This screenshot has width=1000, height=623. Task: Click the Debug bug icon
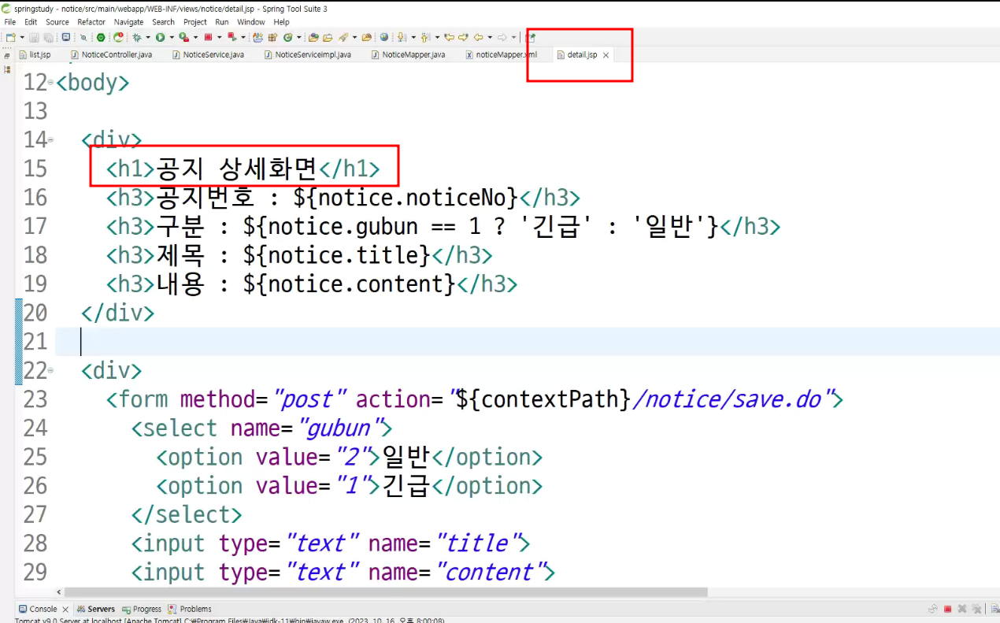(138, 37)
